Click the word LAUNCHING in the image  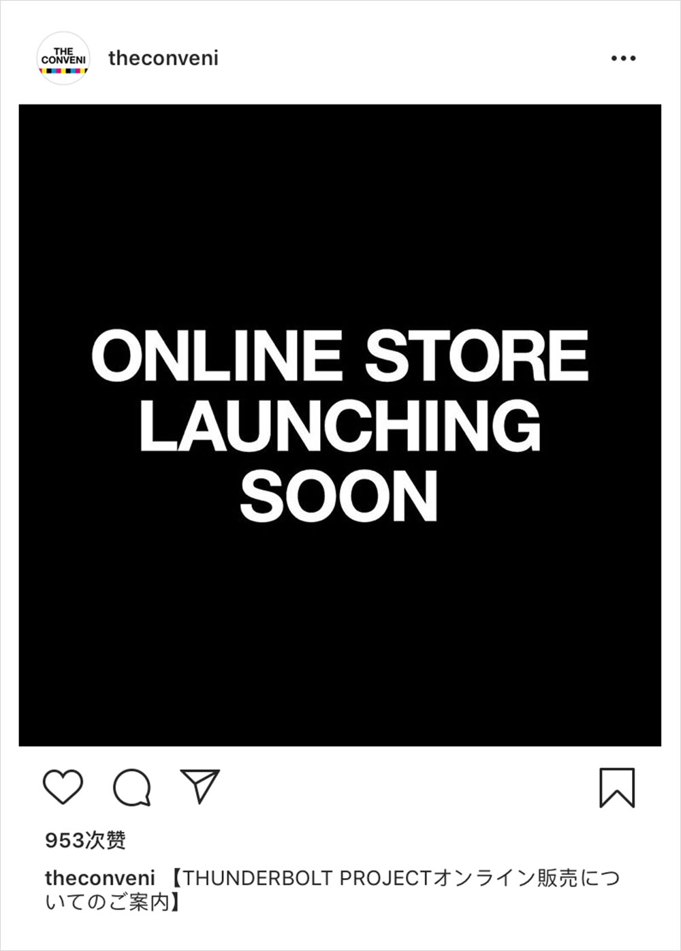(340, 425)
